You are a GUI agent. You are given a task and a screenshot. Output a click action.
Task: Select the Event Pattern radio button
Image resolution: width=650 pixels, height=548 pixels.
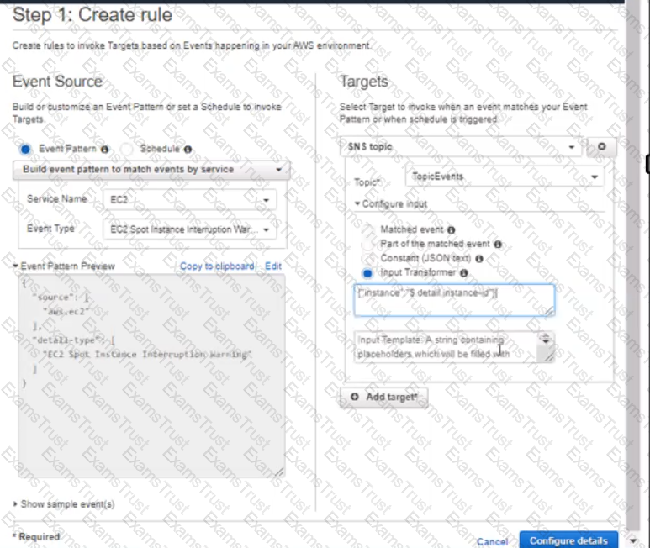[26, 149]
